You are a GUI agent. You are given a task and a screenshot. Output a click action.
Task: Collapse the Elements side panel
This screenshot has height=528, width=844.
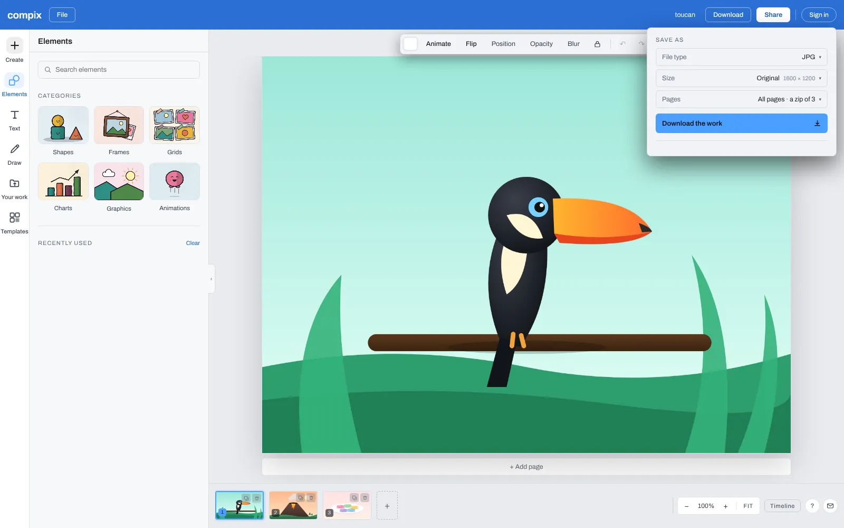(x=212, y=279)
